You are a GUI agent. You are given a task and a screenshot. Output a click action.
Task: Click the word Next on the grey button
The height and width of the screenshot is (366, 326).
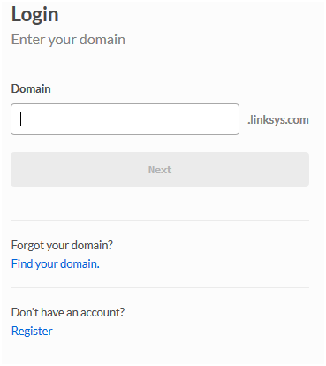[160, 170]
